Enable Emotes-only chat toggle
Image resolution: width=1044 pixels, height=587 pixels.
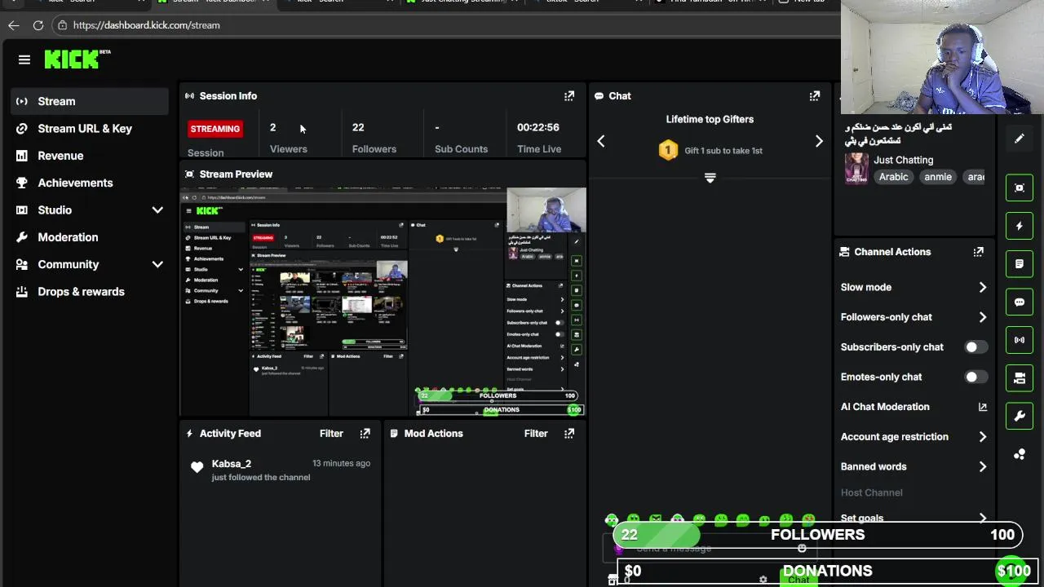click(x=975, y=377)
